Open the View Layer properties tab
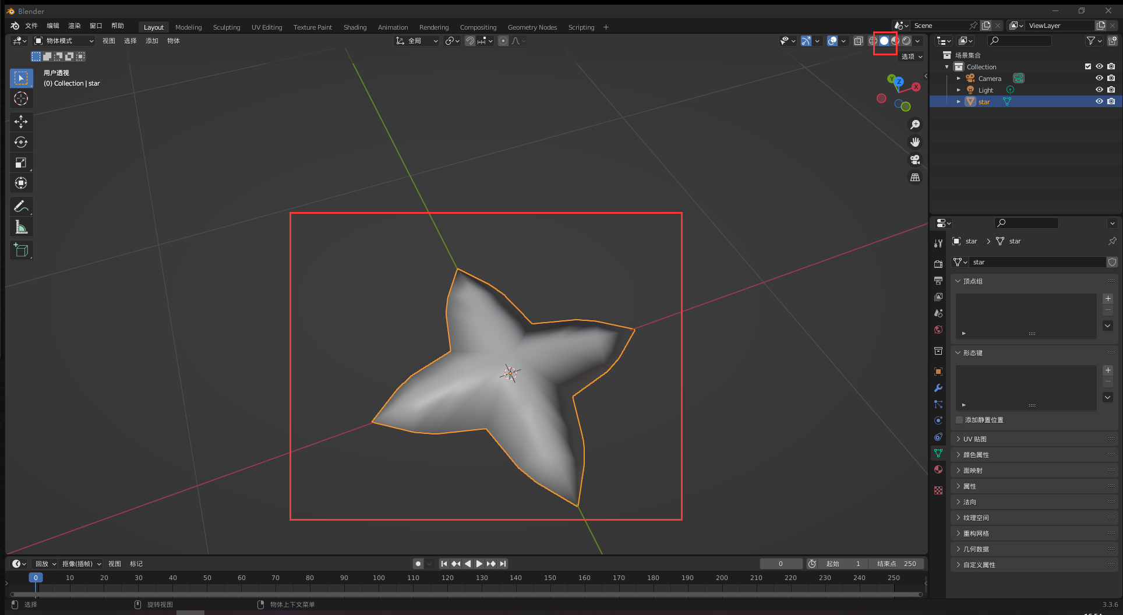Viewport: 1123px width, 615px height. pos(938,296)
